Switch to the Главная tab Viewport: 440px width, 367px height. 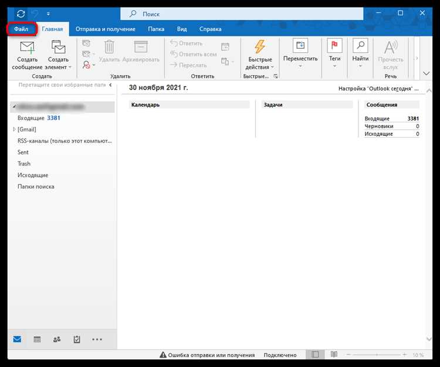[x=52, y=29]
